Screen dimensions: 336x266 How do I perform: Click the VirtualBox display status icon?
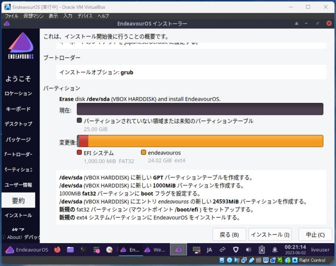[266, 260]
